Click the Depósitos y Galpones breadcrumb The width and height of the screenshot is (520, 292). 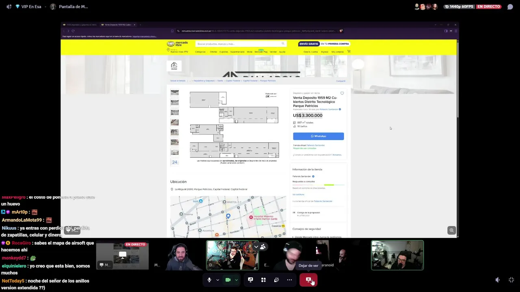tap(205, 81)
